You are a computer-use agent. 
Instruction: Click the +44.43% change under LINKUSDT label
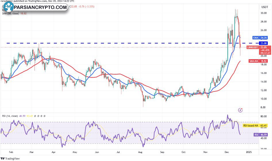[265, 50]
